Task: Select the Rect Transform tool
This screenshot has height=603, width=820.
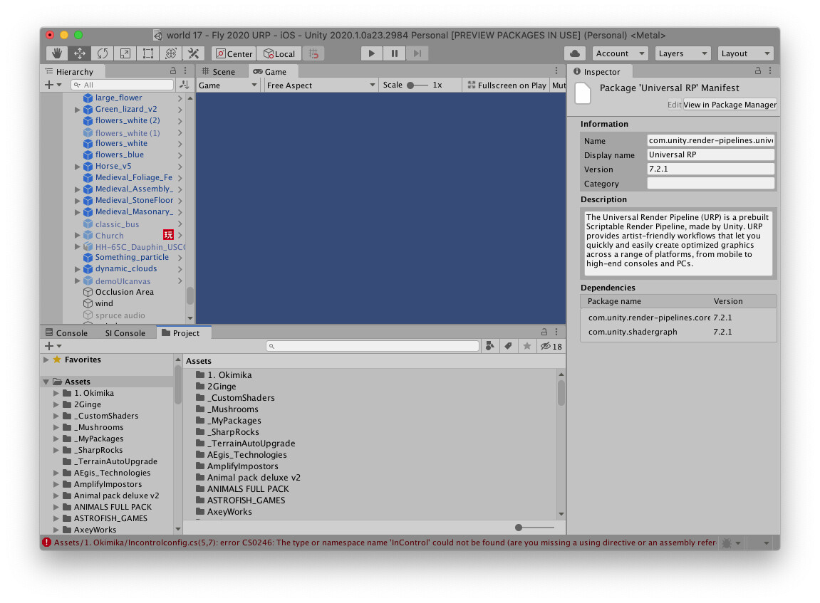Action: [147, 53]
